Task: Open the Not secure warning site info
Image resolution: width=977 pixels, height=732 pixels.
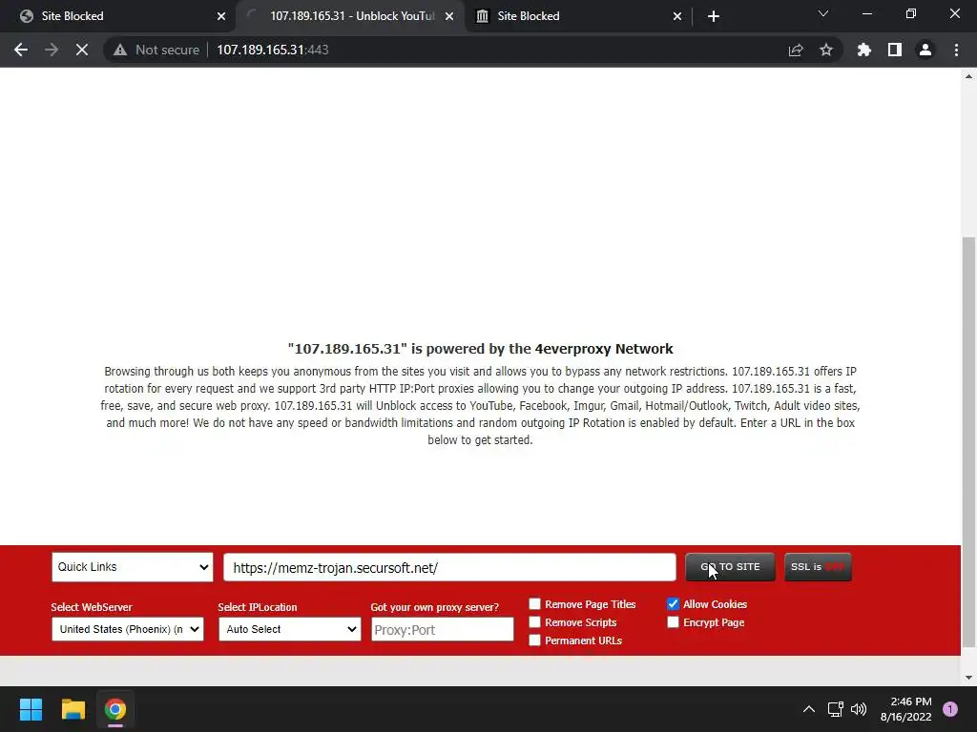Action: [156, 50]
